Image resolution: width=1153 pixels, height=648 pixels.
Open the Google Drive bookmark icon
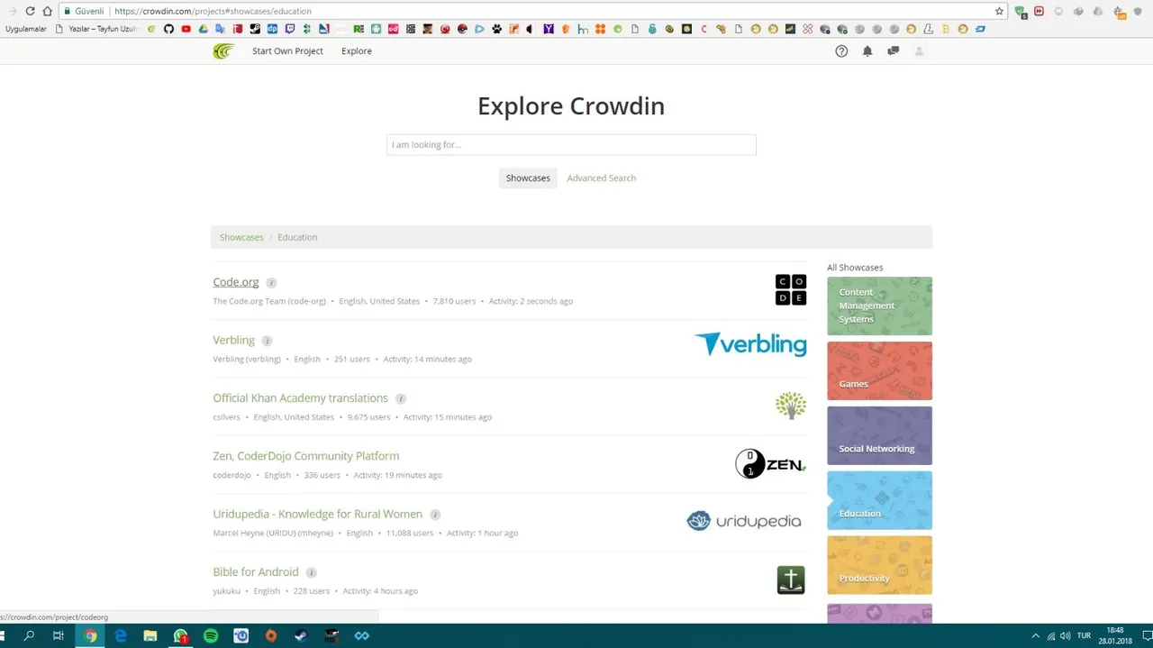(203, 29)
